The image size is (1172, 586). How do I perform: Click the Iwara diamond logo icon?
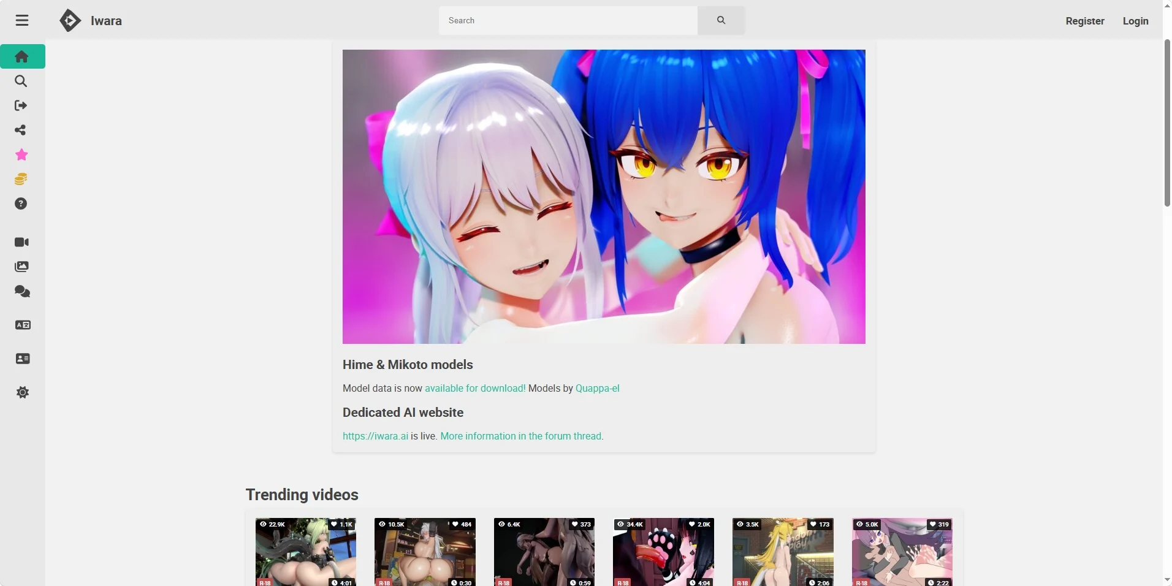pyautogui.click(x=70, y=20)
